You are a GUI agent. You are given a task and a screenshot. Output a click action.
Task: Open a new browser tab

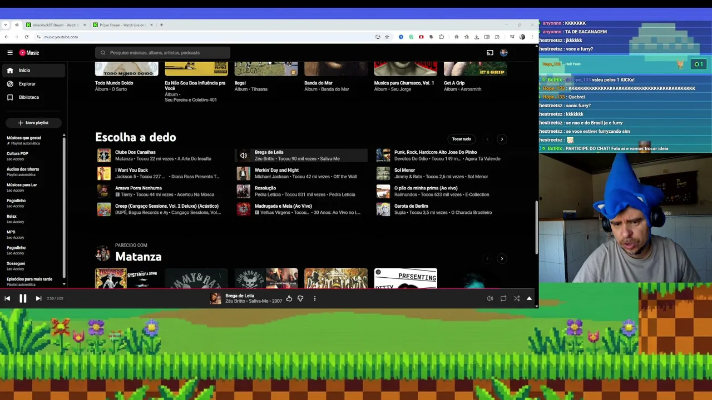pyautogui.click(x=161, y=25)
